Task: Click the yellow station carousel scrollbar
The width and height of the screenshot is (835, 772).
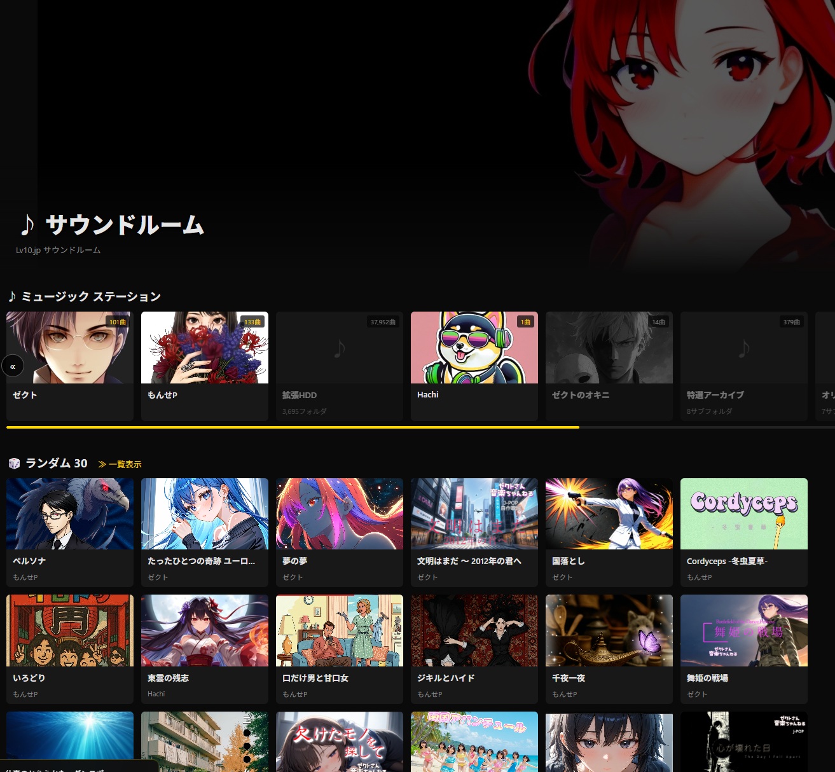Action: (x=293, y=427)
